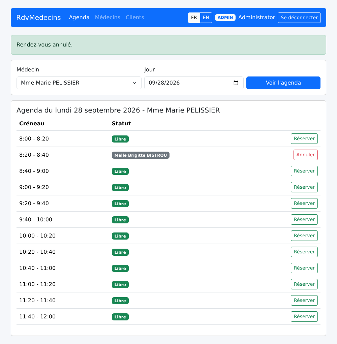The width and height of the screenshot is (337, 344).
Task: Click Voir l'agenda button
Action: [x=283, y=83]
